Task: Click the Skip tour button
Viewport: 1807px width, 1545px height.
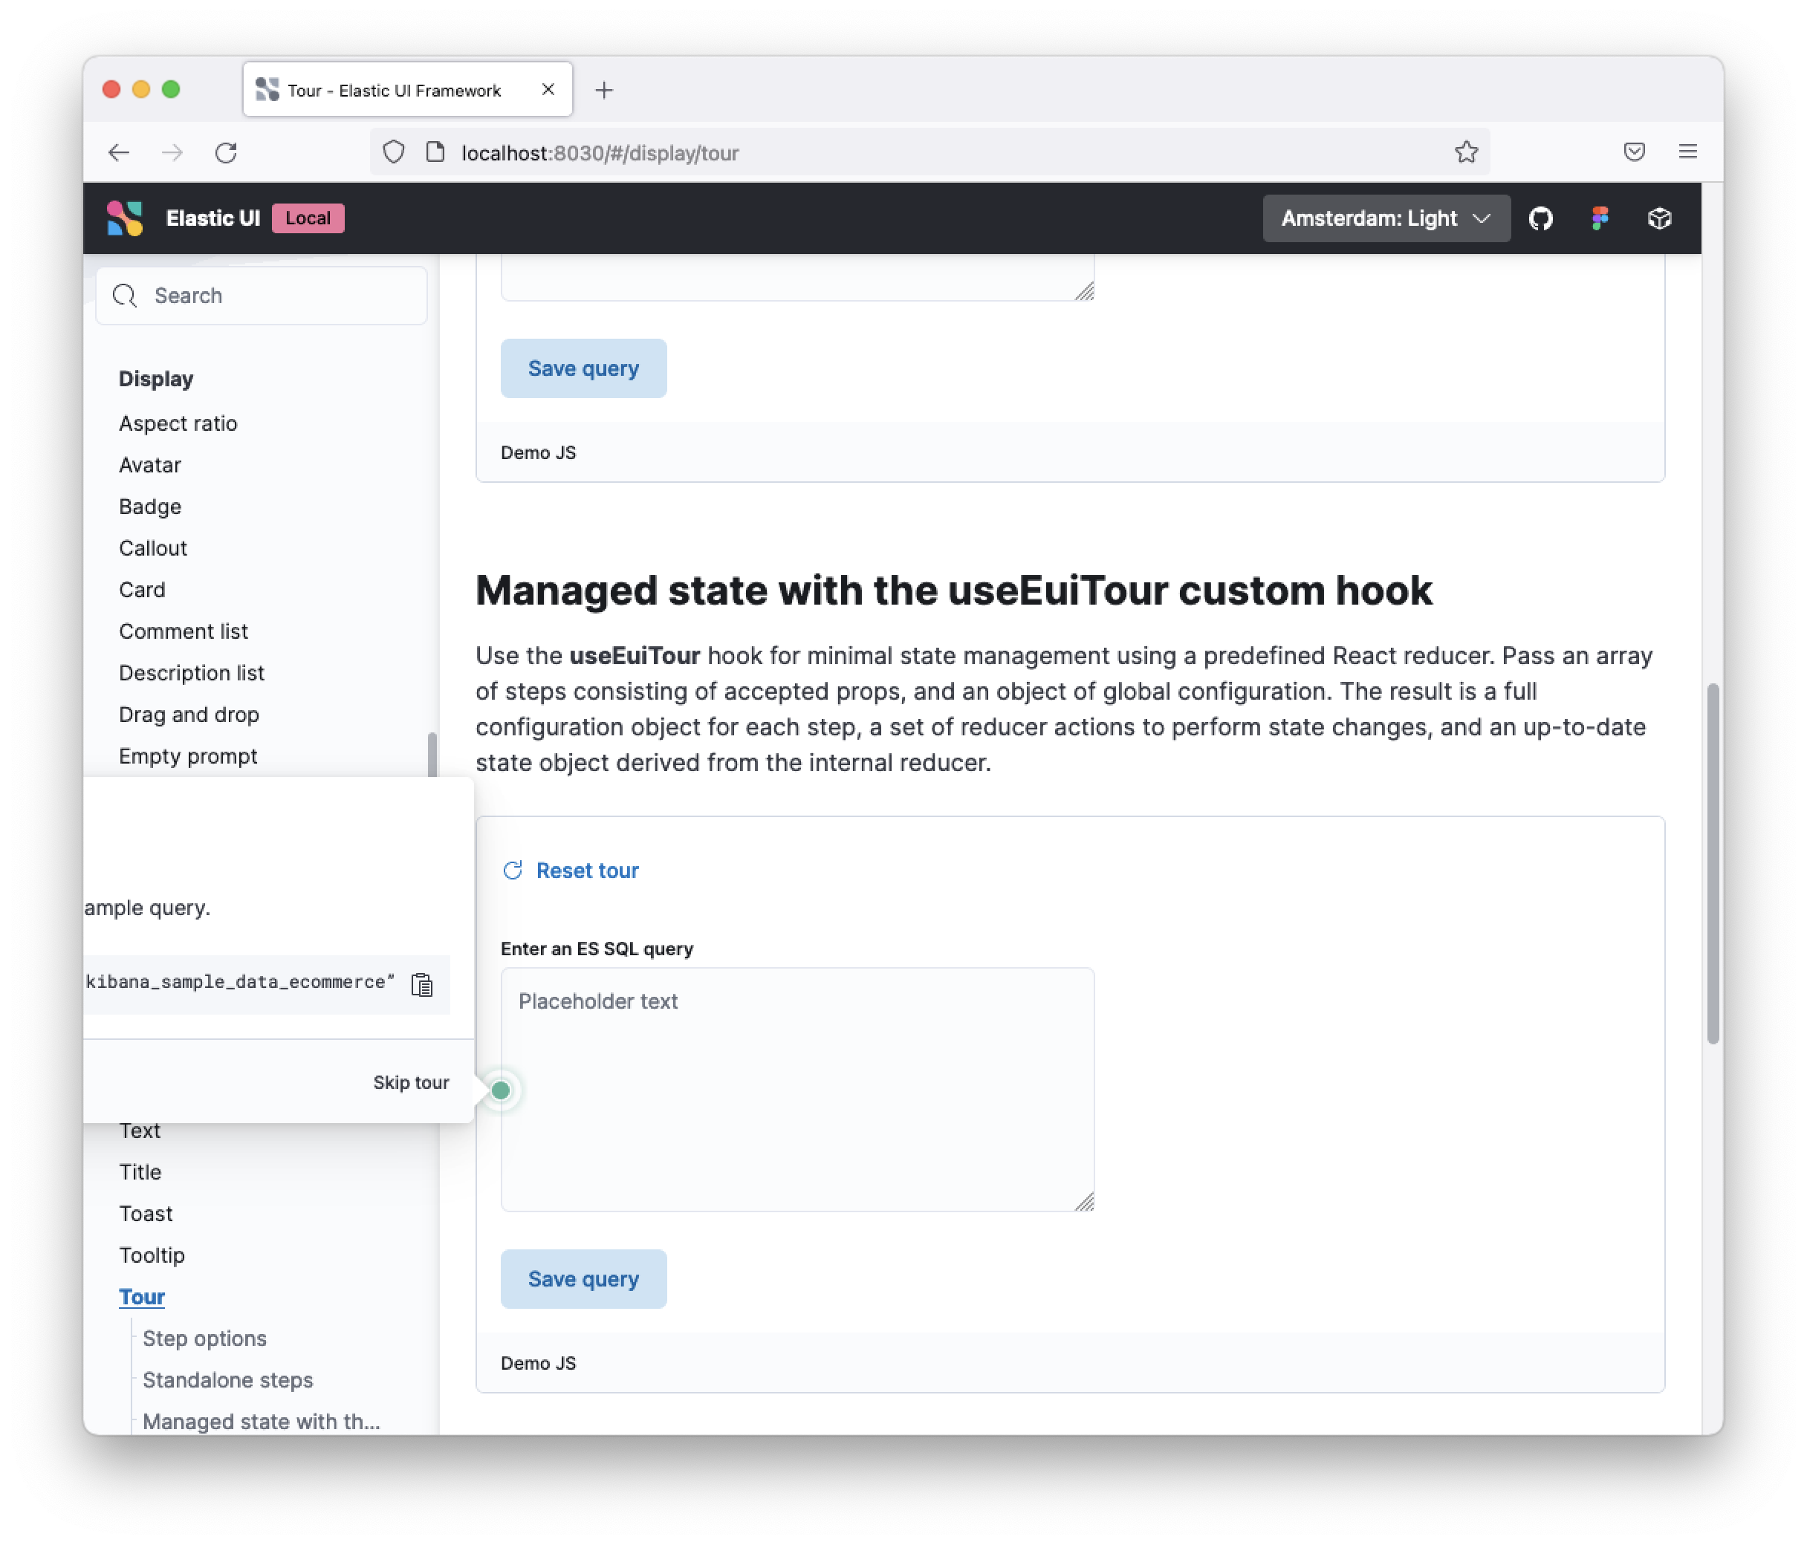Action: (x=410, y=1082)
